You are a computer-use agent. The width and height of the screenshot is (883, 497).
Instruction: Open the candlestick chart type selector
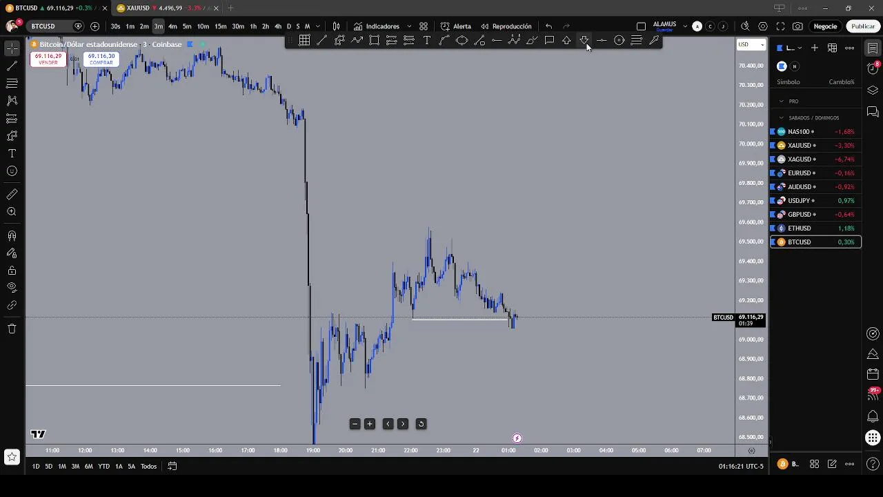pos(336,26)
